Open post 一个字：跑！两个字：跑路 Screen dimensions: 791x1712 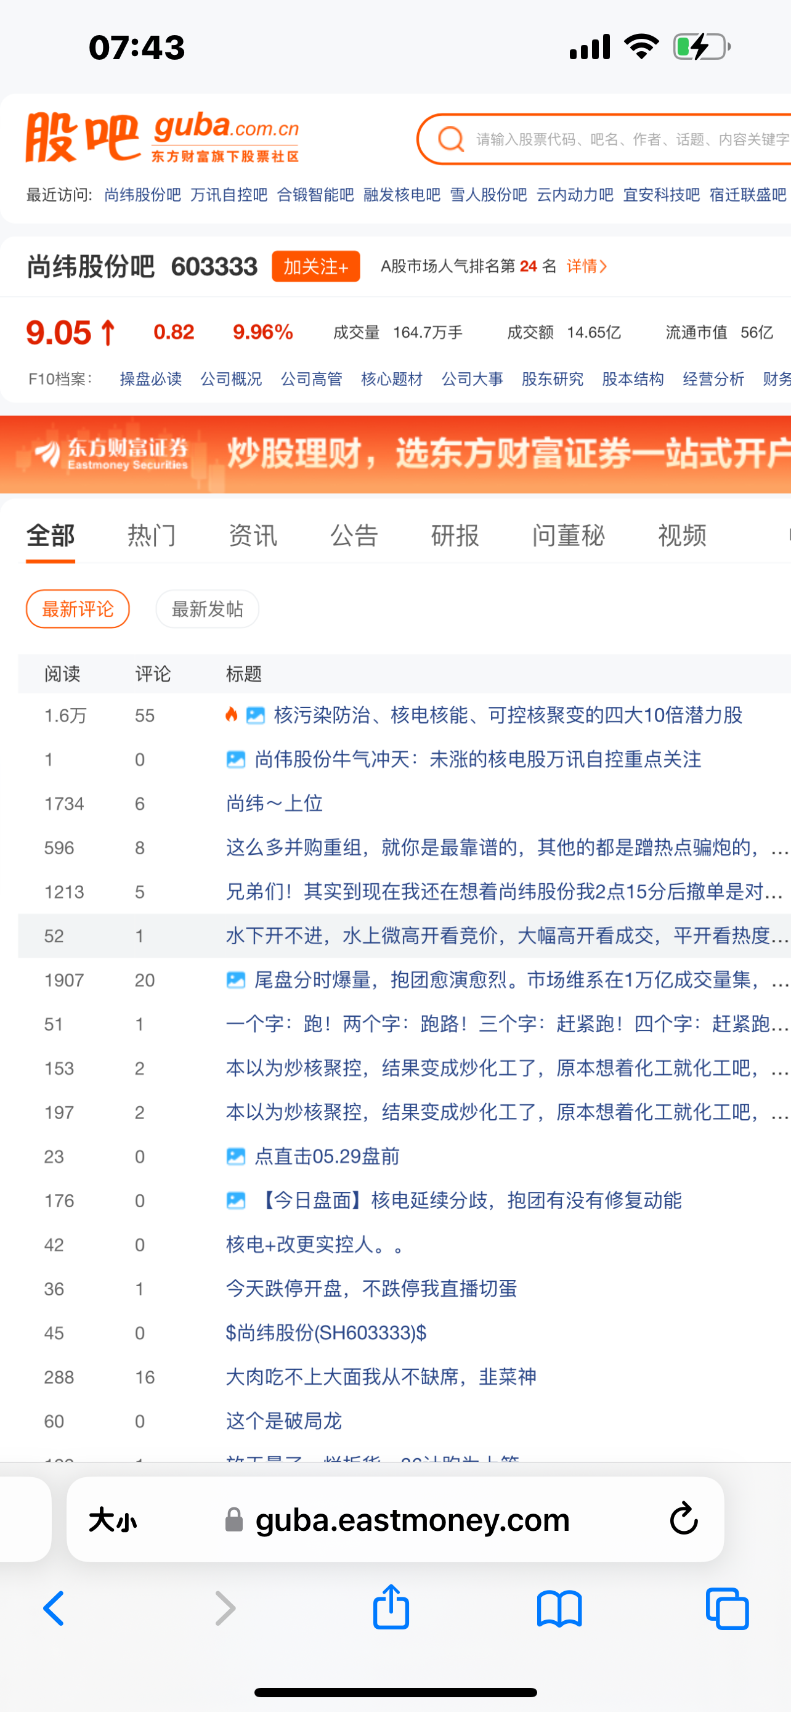tap(507, 1024)
